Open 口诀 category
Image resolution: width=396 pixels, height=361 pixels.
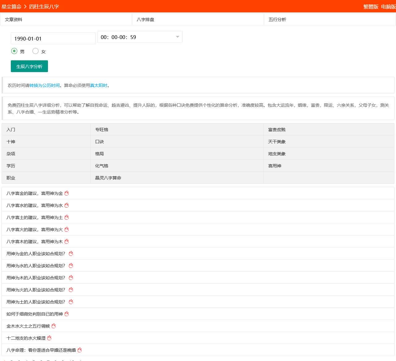tap(100, 142)
